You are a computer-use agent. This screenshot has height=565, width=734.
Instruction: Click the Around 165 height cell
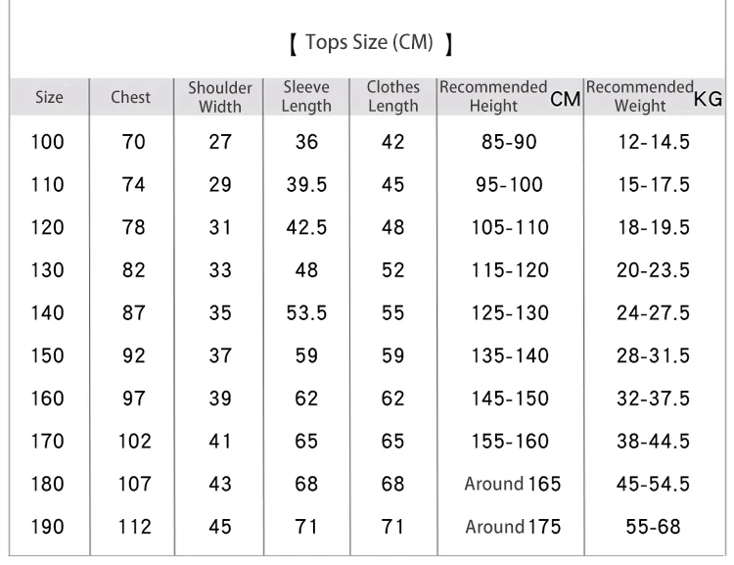point(513,484)
